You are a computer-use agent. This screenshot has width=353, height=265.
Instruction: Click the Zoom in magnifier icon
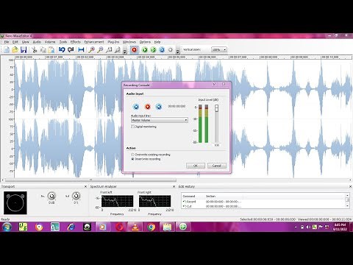[x=91, y=50]
